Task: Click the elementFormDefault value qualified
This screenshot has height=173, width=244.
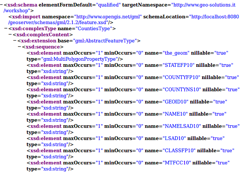Action: [108, 5]
